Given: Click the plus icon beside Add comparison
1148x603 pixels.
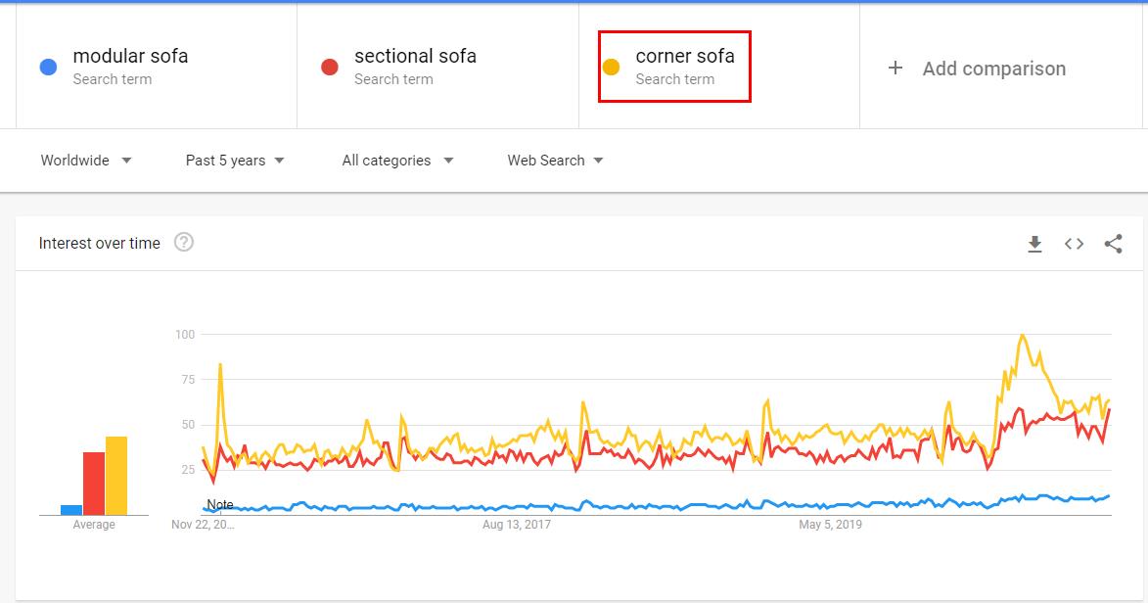Looking at the screenshot, I should [895, 69].
